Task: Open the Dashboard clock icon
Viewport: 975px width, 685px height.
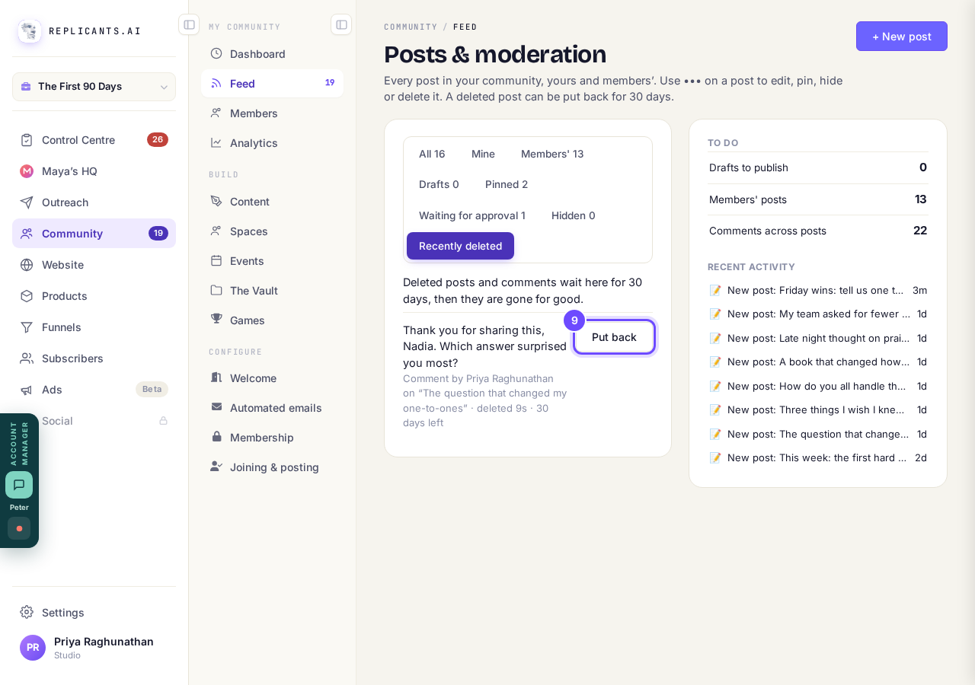Action: click(216, 53)
